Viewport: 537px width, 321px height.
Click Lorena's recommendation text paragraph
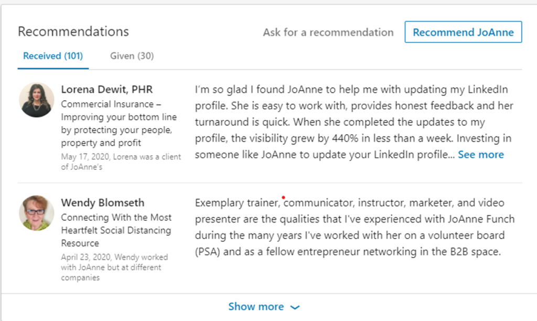coord(355,122)
